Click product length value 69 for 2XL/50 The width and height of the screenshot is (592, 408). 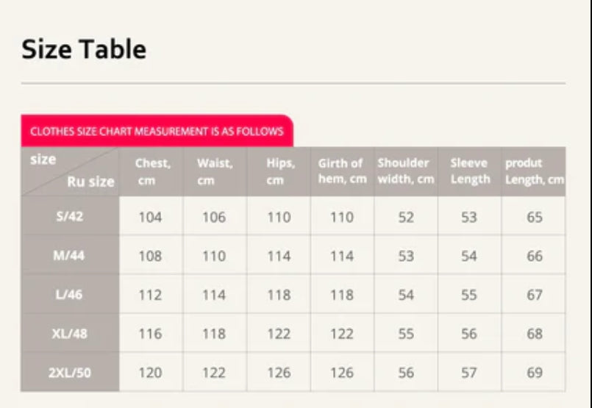535,373
